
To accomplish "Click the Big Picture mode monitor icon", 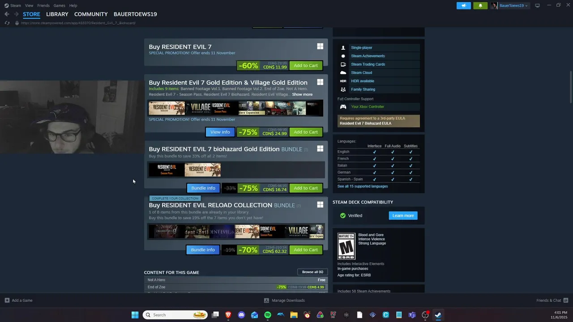I will (537, 5).
